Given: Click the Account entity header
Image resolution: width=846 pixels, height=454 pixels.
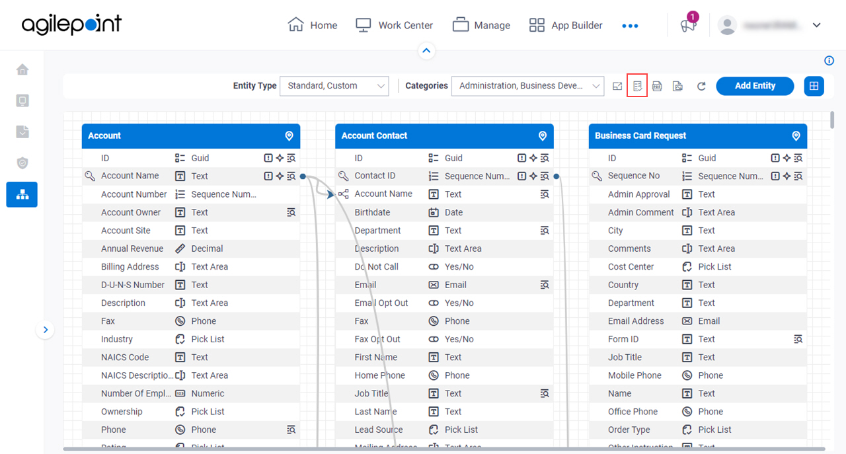Looking at the screenshot, I should click(191, 135).
